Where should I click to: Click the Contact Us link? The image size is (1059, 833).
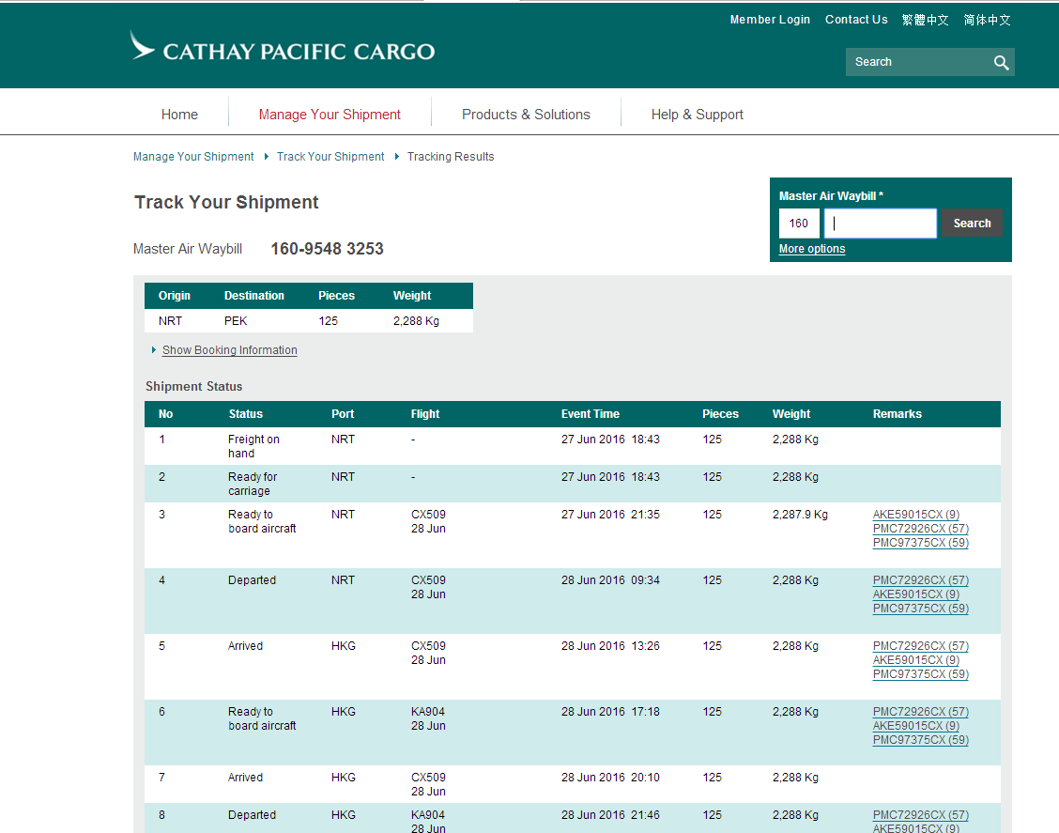[856, 20]
